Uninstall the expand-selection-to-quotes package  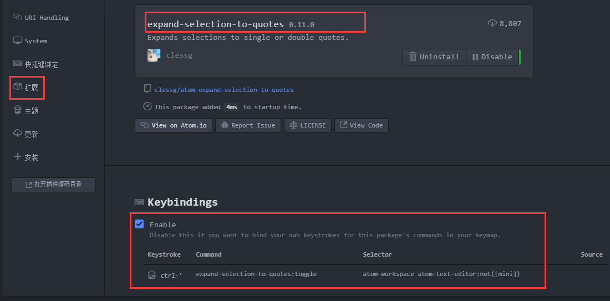[434, 57]
